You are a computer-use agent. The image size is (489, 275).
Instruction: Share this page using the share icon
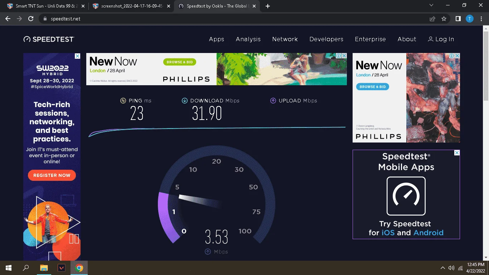tap(432, 19)
